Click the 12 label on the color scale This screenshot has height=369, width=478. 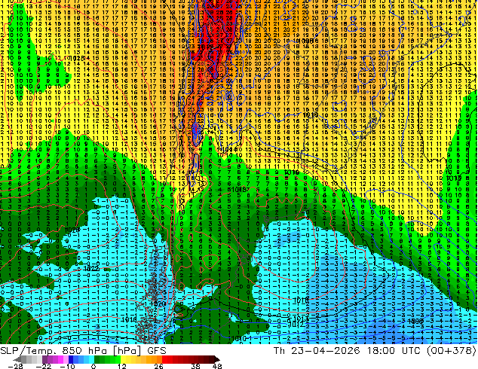pos(122,366)
